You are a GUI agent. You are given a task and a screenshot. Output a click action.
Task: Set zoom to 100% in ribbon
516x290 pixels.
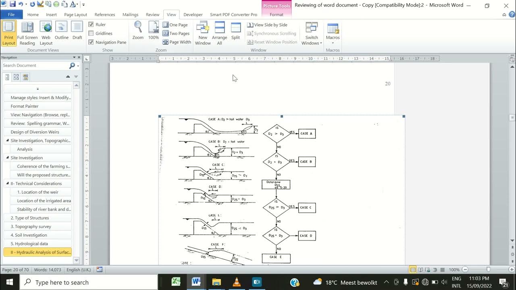pyautogui.click(x=154, y=31)
